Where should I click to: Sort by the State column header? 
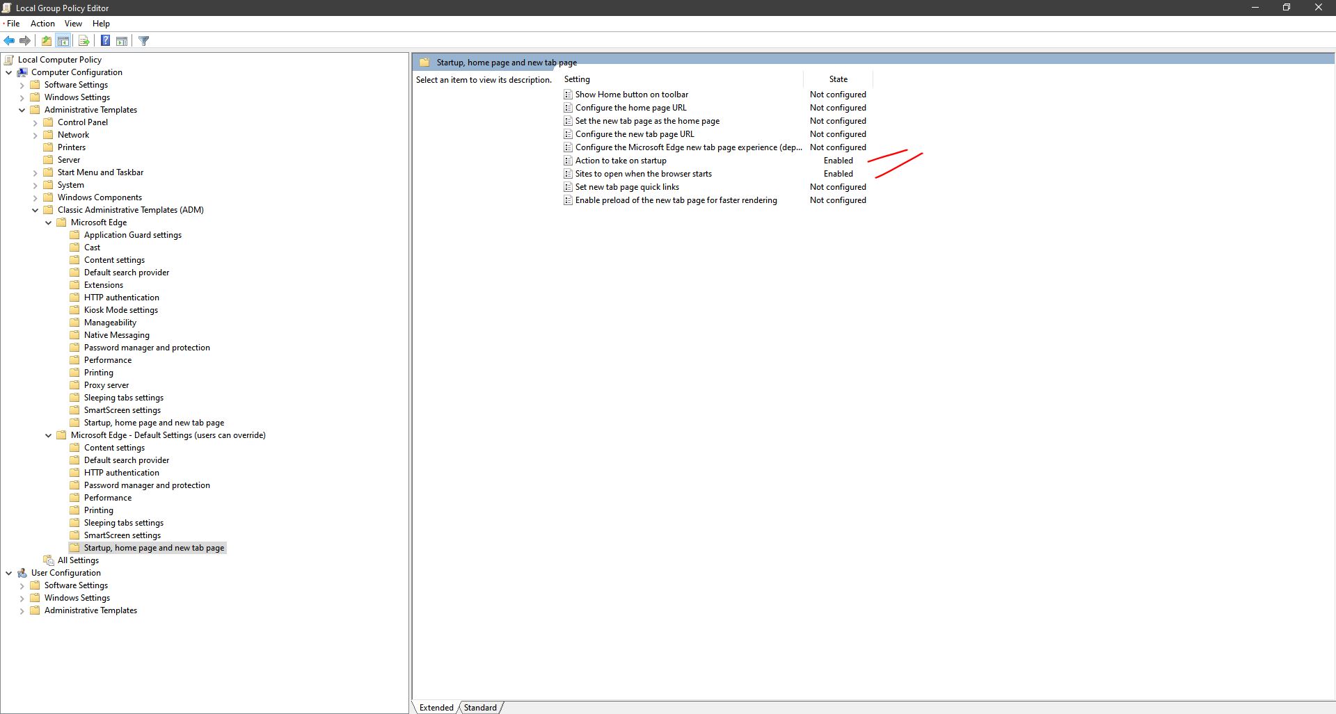click(838, 79)
